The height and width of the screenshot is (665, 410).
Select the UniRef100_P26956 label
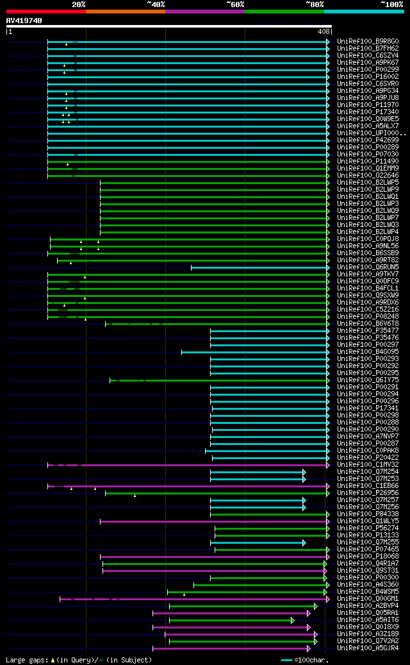[x=368, y=492]
